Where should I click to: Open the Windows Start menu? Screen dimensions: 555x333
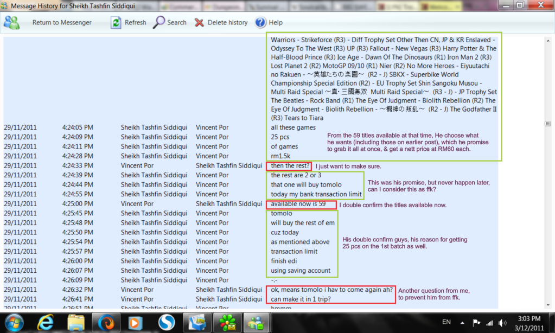click(x=15, y=322)
